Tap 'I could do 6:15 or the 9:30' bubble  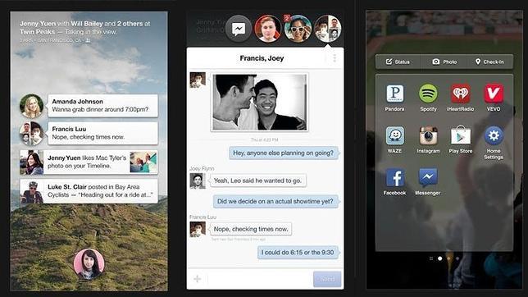point(298,253)
